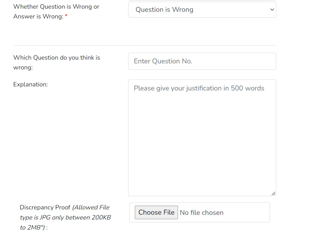This screenshot has width=309, height=231.
Task: Click the "Whether Question is Wrong or" label
Action: pyautogui.click(x=56, y=7)
